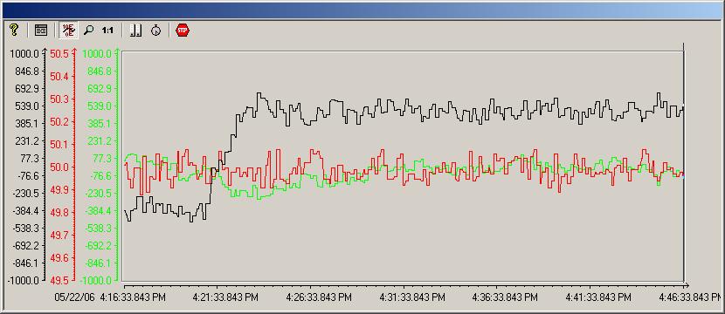Click the black axis value -384.4
725x314 pixels.
pos(26,210)
